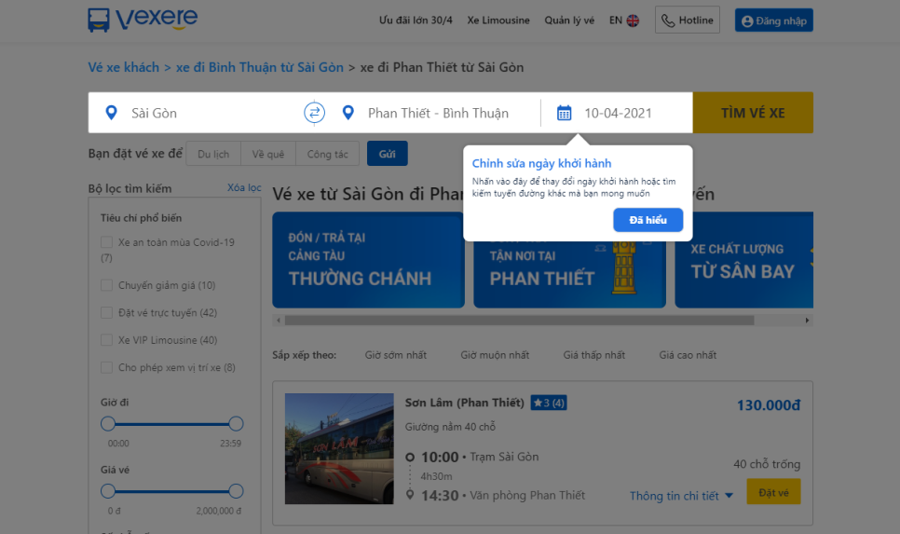Viewport: 900px width, 534px height.
Task: Click the Đón/Trả tại cảng tàu Thường Chánh banner
Action: (369, 260)
